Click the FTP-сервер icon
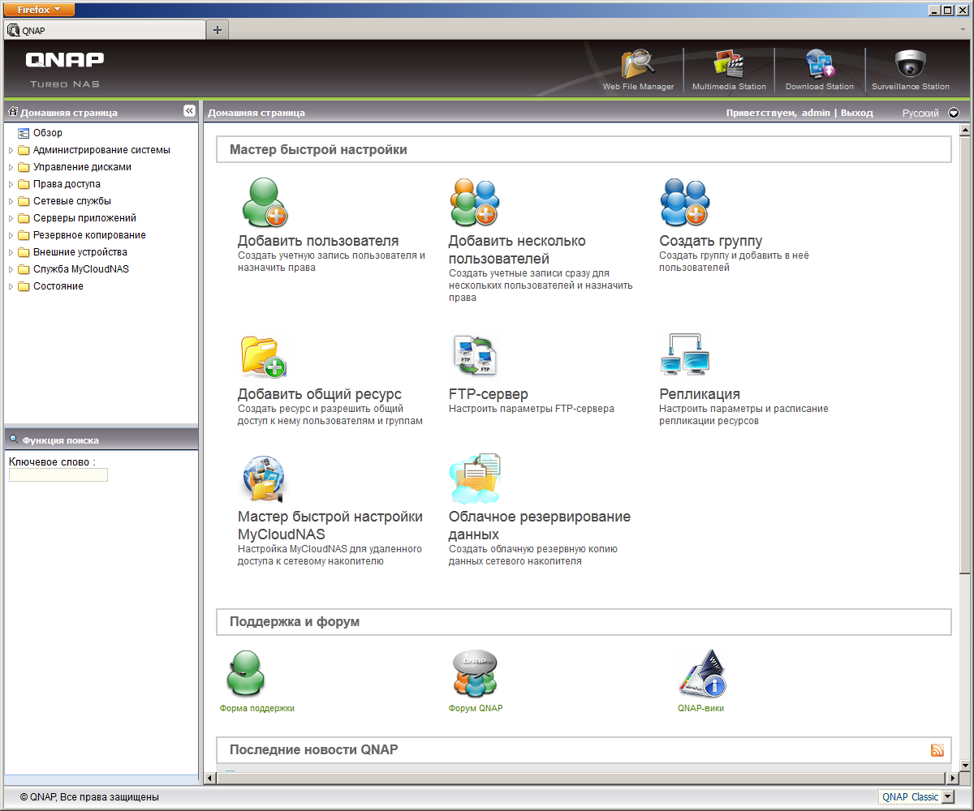Screen dimensions: 974x811 point(475,355)
